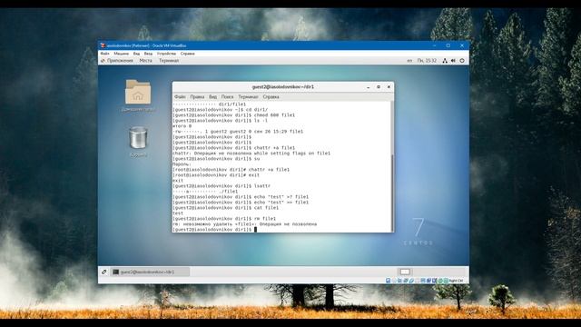Open terminal window's Поиск menu
Viewport: 581px width, 327px height.
(x=228, y=97)
